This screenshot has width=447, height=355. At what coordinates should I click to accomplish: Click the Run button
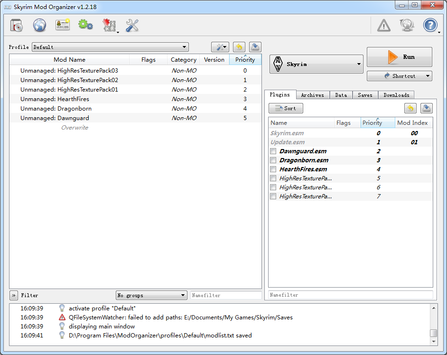click(400, 57)
